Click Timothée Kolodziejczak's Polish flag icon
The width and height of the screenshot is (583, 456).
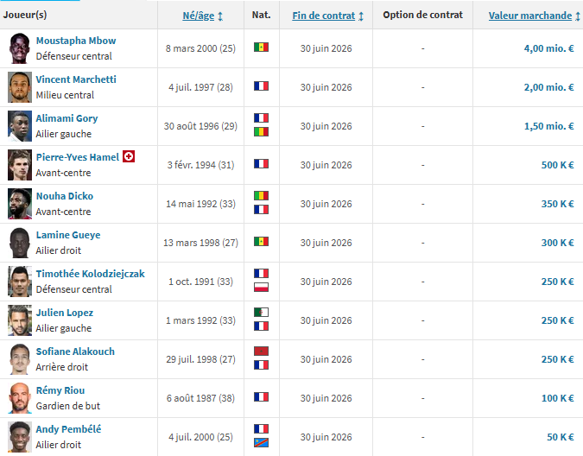(262, 288)
